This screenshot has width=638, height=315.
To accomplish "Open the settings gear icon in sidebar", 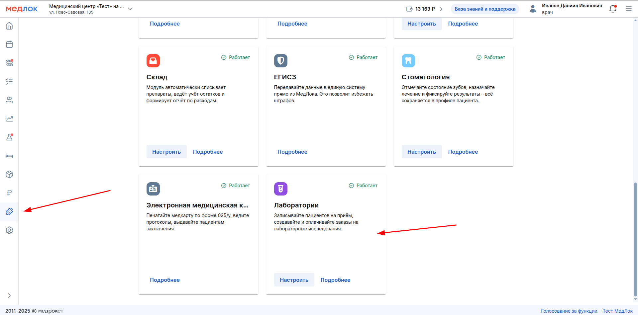I will 9,230.
